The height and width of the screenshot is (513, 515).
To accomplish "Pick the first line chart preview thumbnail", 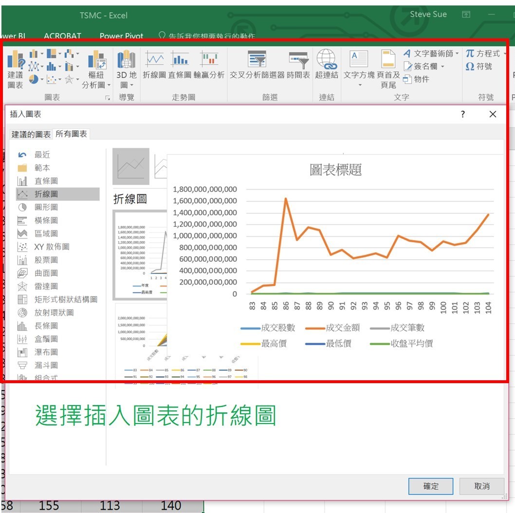I will [140, 255].
